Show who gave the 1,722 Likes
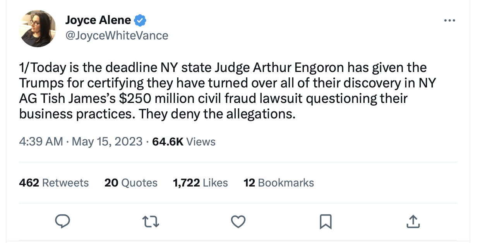The width and height of the screenshot is (480, 243). [x=200, y=183]
